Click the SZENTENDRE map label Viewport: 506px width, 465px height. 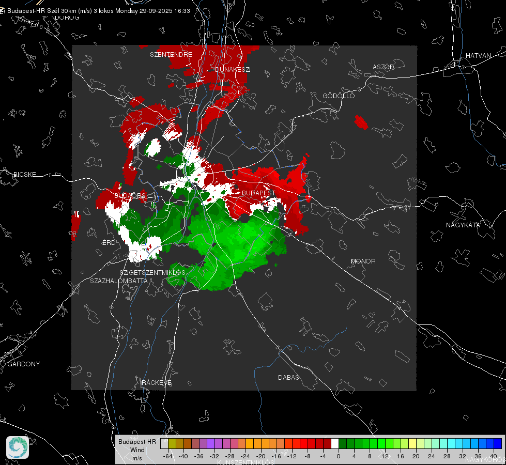[x=171, y=55]
